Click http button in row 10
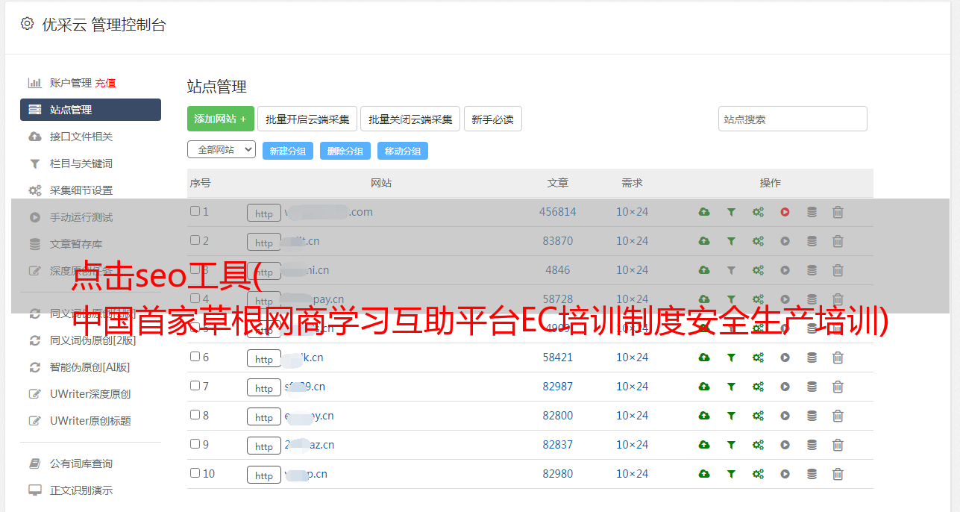The width and height of the screenshot is (960, 512). 264,475
